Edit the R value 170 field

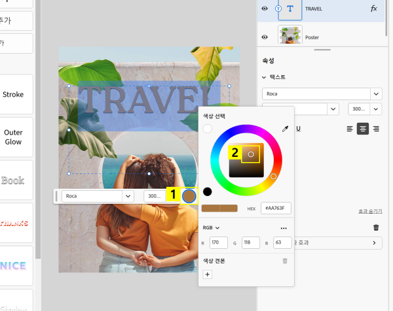219,242
